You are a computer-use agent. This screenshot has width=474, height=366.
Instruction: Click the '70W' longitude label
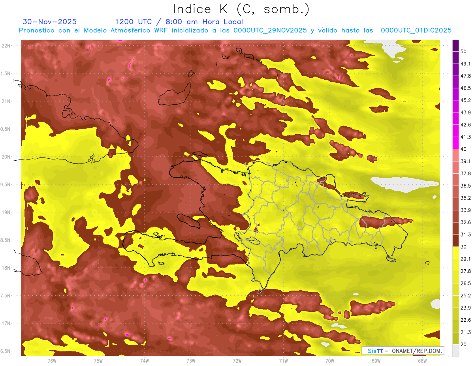[x=330, y=361]
